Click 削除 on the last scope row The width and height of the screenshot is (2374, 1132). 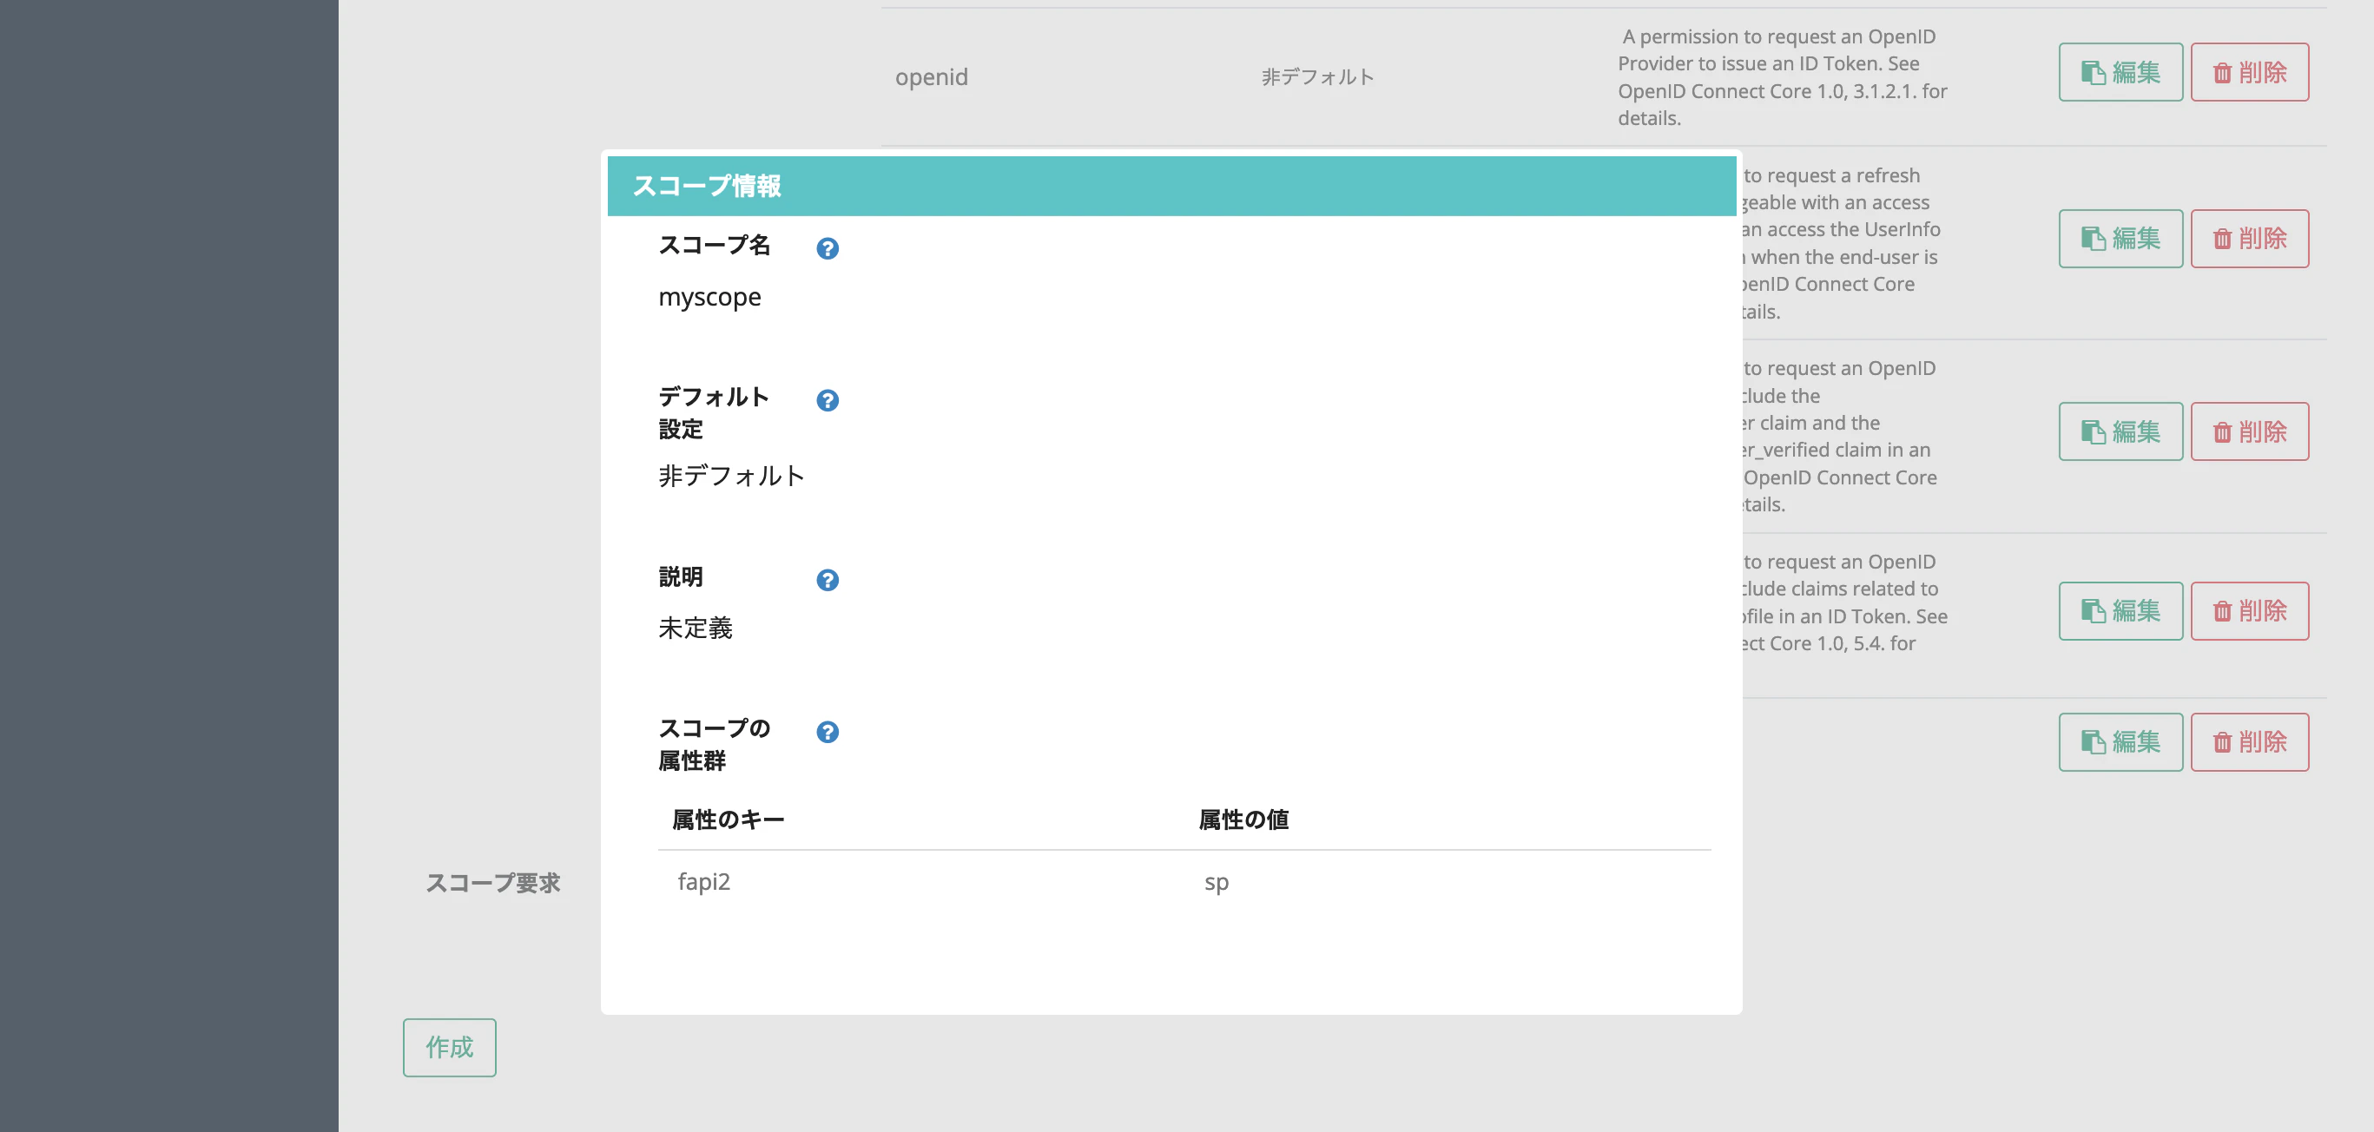(2249, 741)
